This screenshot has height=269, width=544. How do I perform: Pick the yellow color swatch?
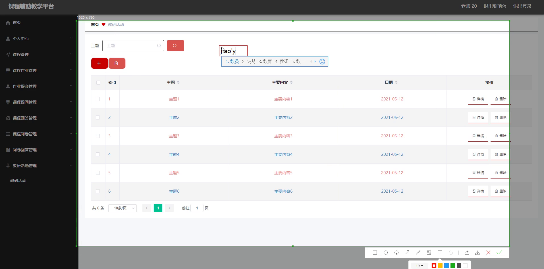pos(440,266)
